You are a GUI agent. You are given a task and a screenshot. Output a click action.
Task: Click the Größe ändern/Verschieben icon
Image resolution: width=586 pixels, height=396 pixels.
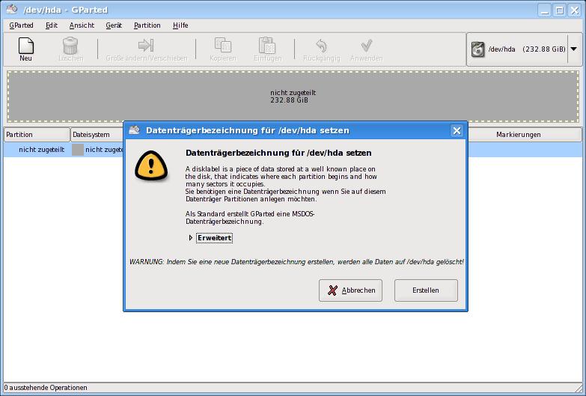coord(146,45)
